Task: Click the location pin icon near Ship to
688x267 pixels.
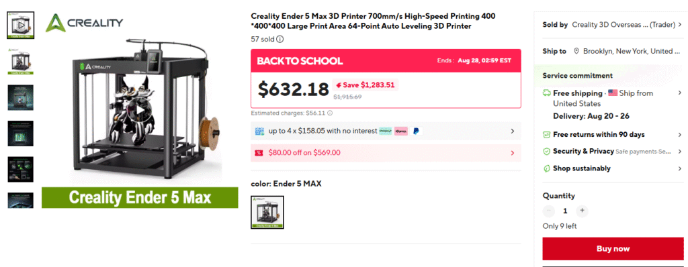Action: [576, 51]
